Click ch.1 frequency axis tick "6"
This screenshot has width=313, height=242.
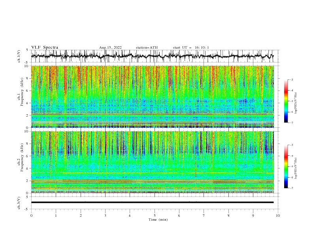click(28, 91)
